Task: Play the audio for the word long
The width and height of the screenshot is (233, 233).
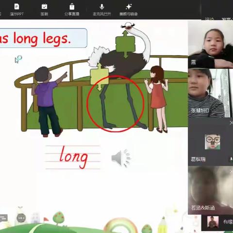Action: [x=121, y=158]
